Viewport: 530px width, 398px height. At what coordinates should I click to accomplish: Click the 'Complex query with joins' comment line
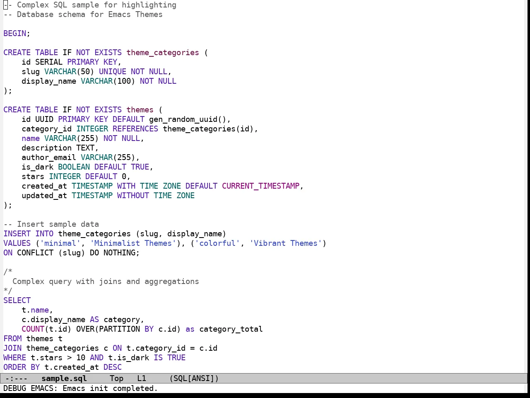(x=106, y=282)
